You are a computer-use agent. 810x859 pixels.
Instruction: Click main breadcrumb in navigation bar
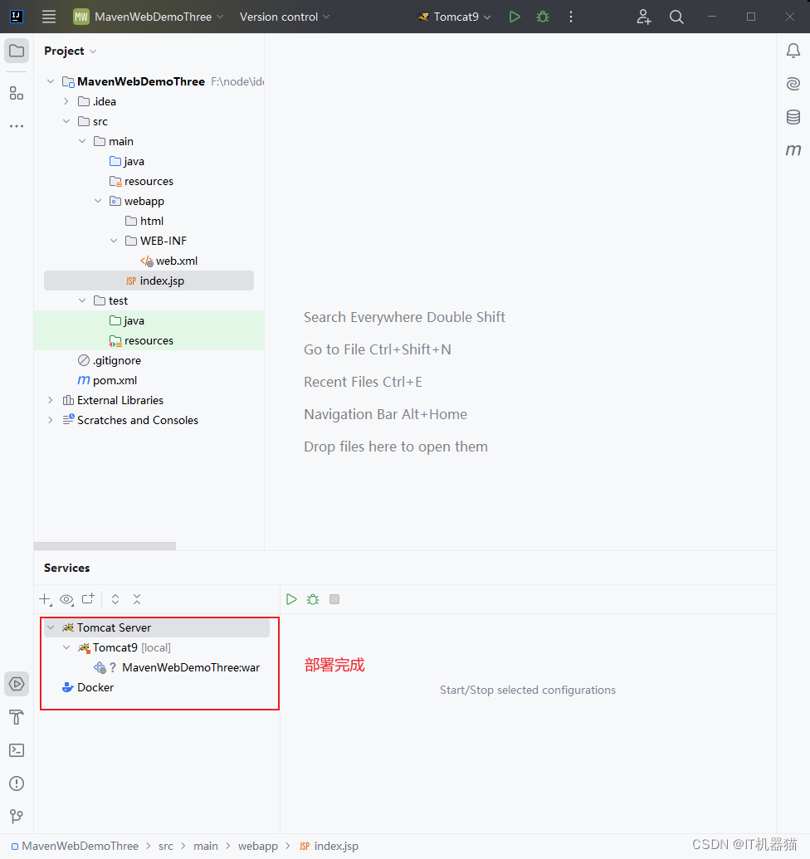(x=205, y=847)
